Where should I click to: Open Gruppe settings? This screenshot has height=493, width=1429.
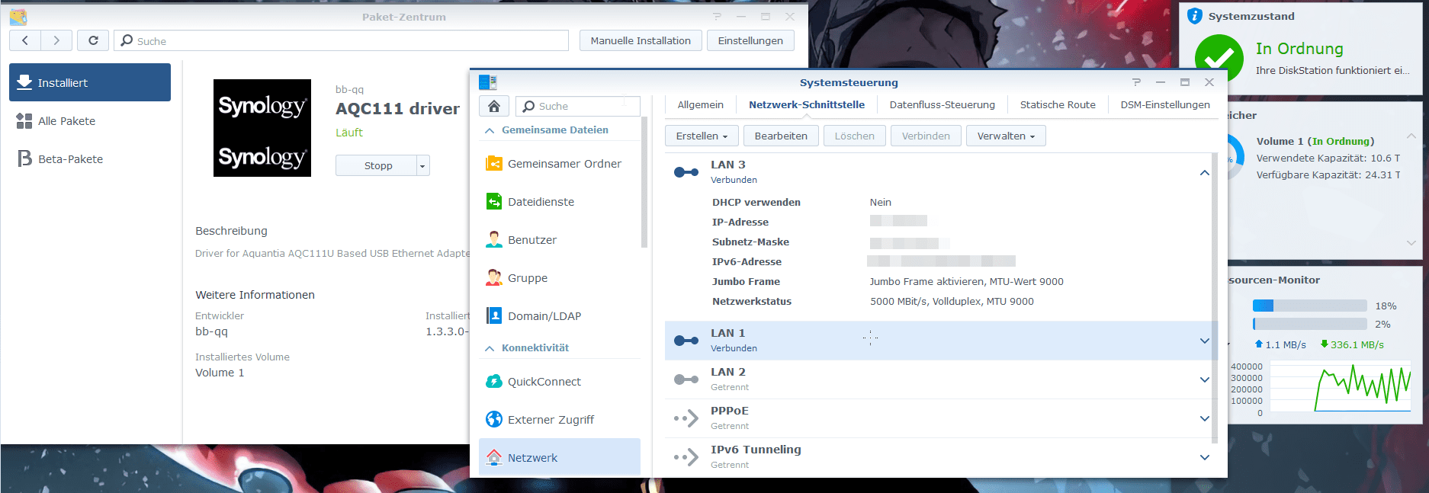[560, 278]
